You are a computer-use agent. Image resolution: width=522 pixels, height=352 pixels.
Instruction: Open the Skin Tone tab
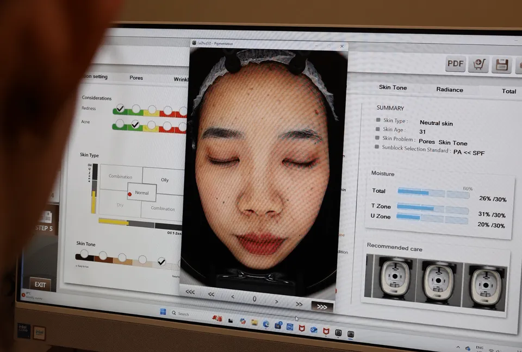[x=393, y=87]
